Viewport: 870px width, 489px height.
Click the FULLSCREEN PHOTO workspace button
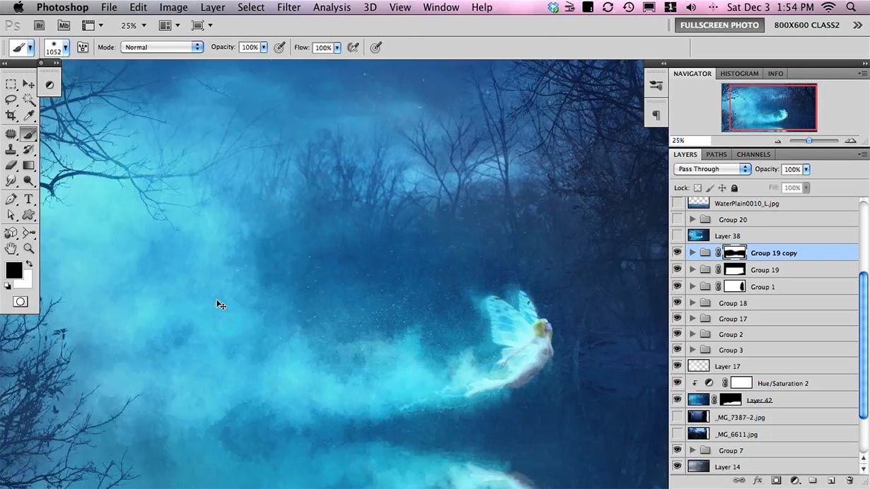[719, 25]
